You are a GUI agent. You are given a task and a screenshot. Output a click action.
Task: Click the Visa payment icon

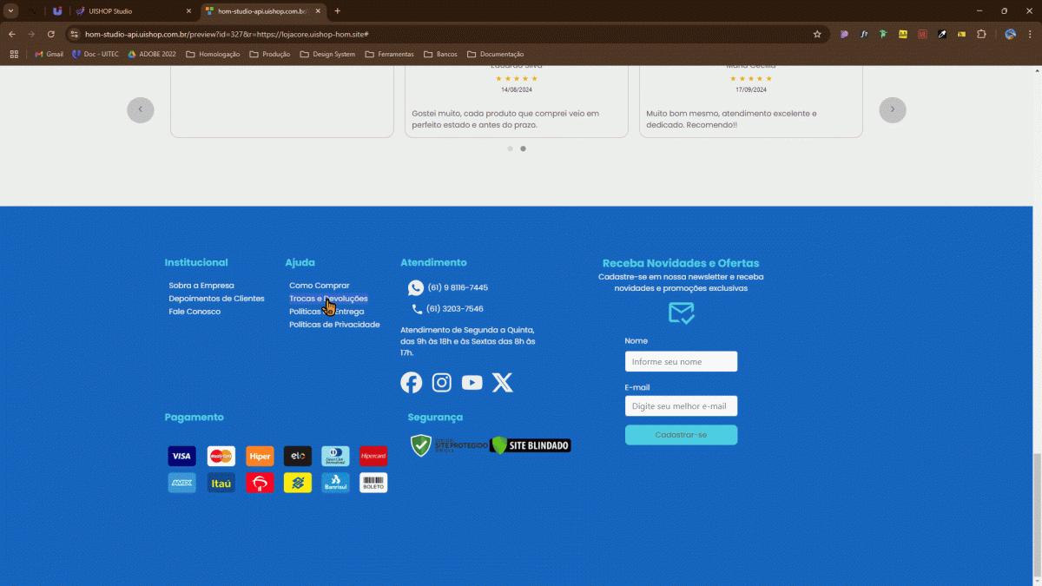181,457
